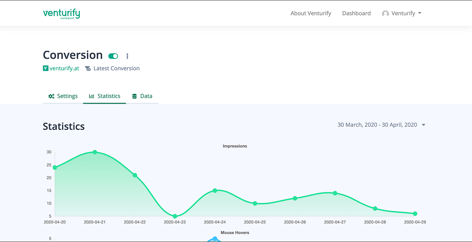The image size is (472, 242).
Task: Click the user avatar icon
Action: click(x=385, y=14)
